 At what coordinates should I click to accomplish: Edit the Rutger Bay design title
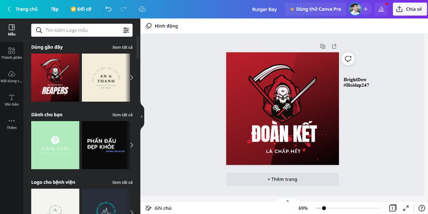click(x=264, y=9)
